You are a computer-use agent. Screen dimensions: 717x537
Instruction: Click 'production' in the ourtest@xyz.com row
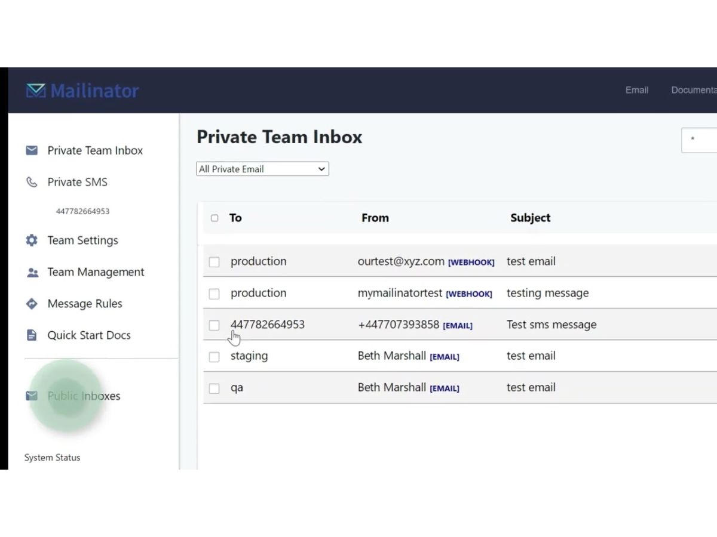(259, 261)
